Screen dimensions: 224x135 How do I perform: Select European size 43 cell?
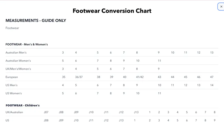159,77
